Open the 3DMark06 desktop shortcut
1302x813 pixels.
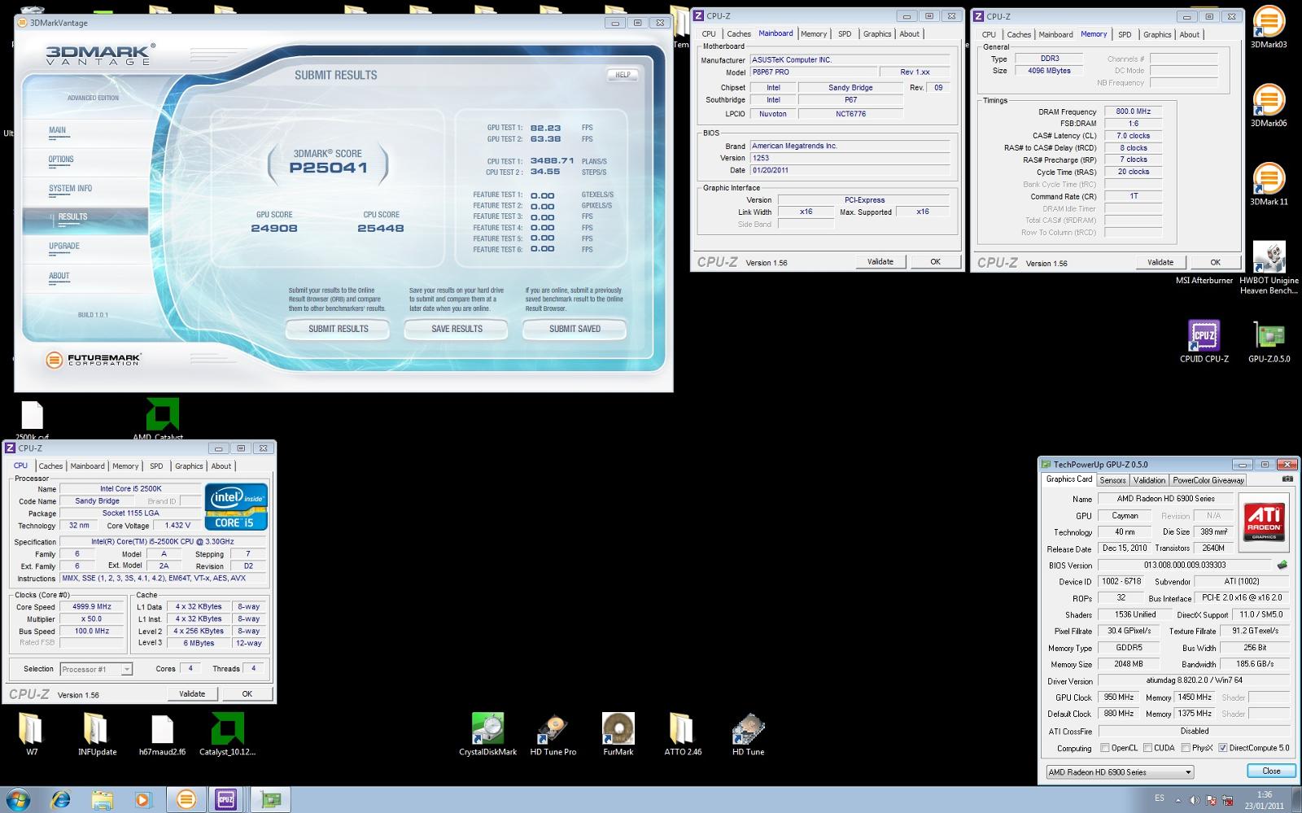click(1268, 106)
